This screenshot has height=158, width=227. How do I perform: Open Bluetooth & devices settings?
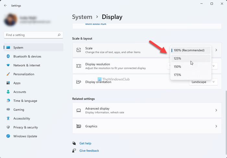coord(27,56)
